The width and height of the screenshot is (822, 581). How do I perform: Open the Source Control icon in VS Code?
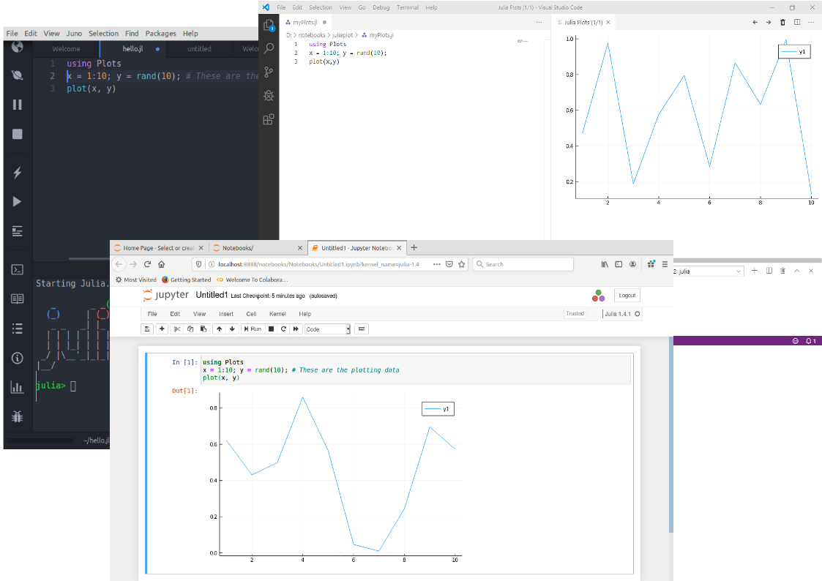(269, 72)
